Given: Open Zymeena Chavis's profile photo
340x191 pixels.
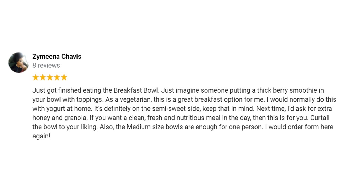Looking at the screenshot, I should click(x=19, y=63).
